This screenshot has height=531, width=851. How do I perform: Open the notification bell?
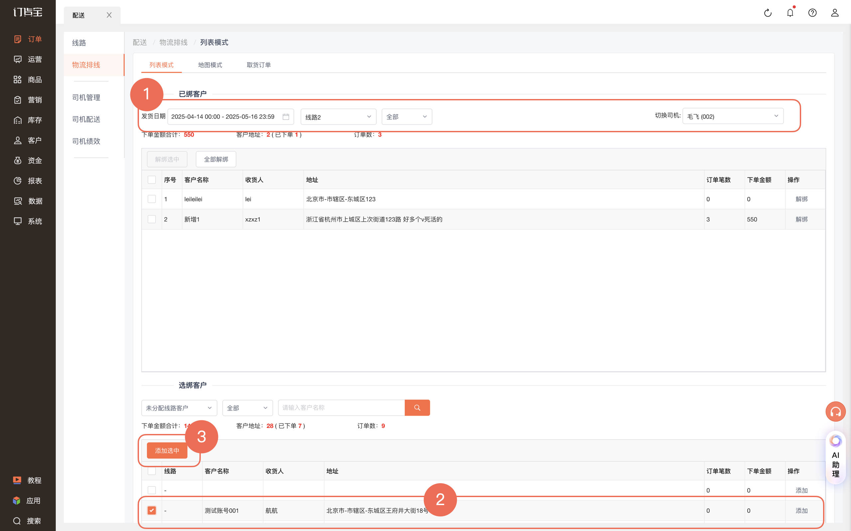[x=790, y=13]
